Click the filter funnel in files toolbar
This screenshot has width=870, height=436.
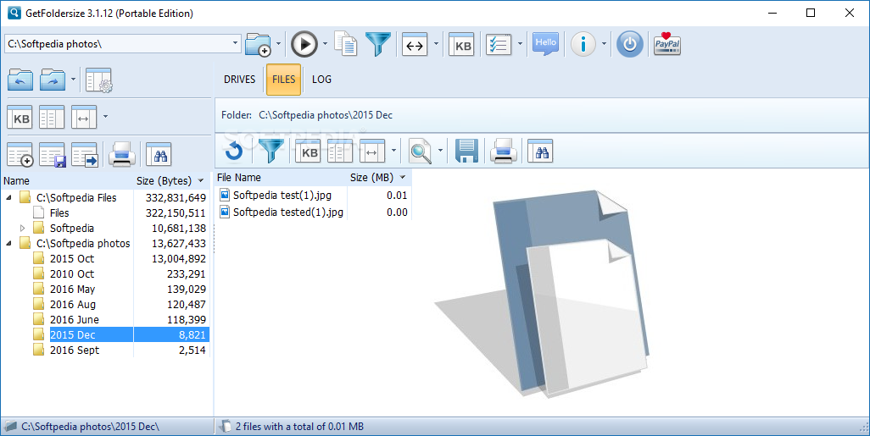tap(271, 151)
